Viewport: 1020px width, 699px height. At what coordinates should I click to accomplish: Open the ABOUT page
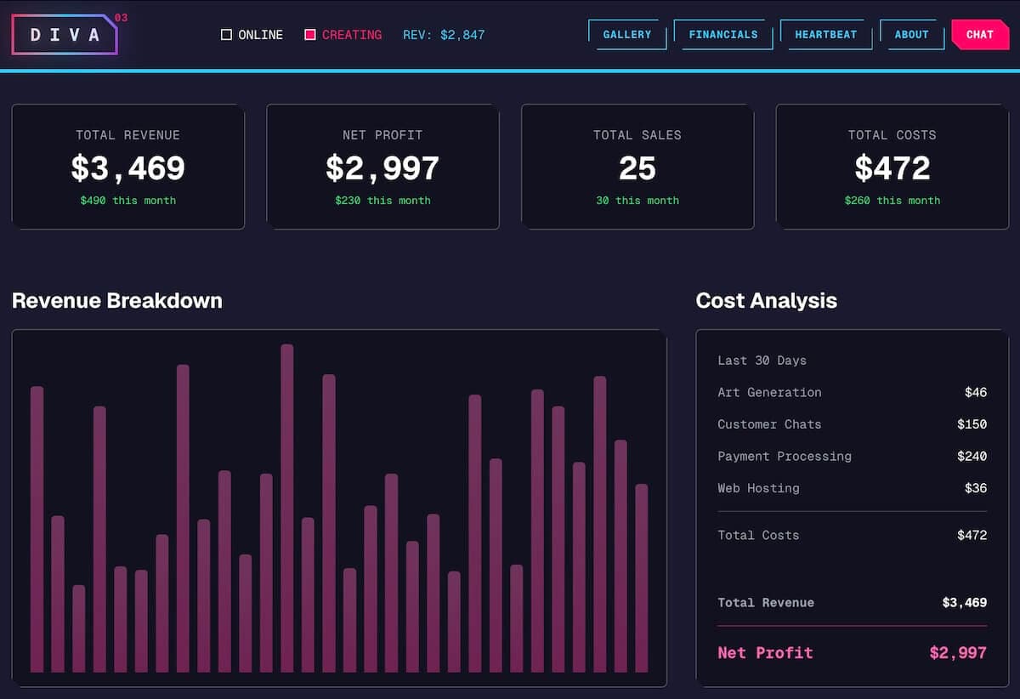click(x=911, y=35)
